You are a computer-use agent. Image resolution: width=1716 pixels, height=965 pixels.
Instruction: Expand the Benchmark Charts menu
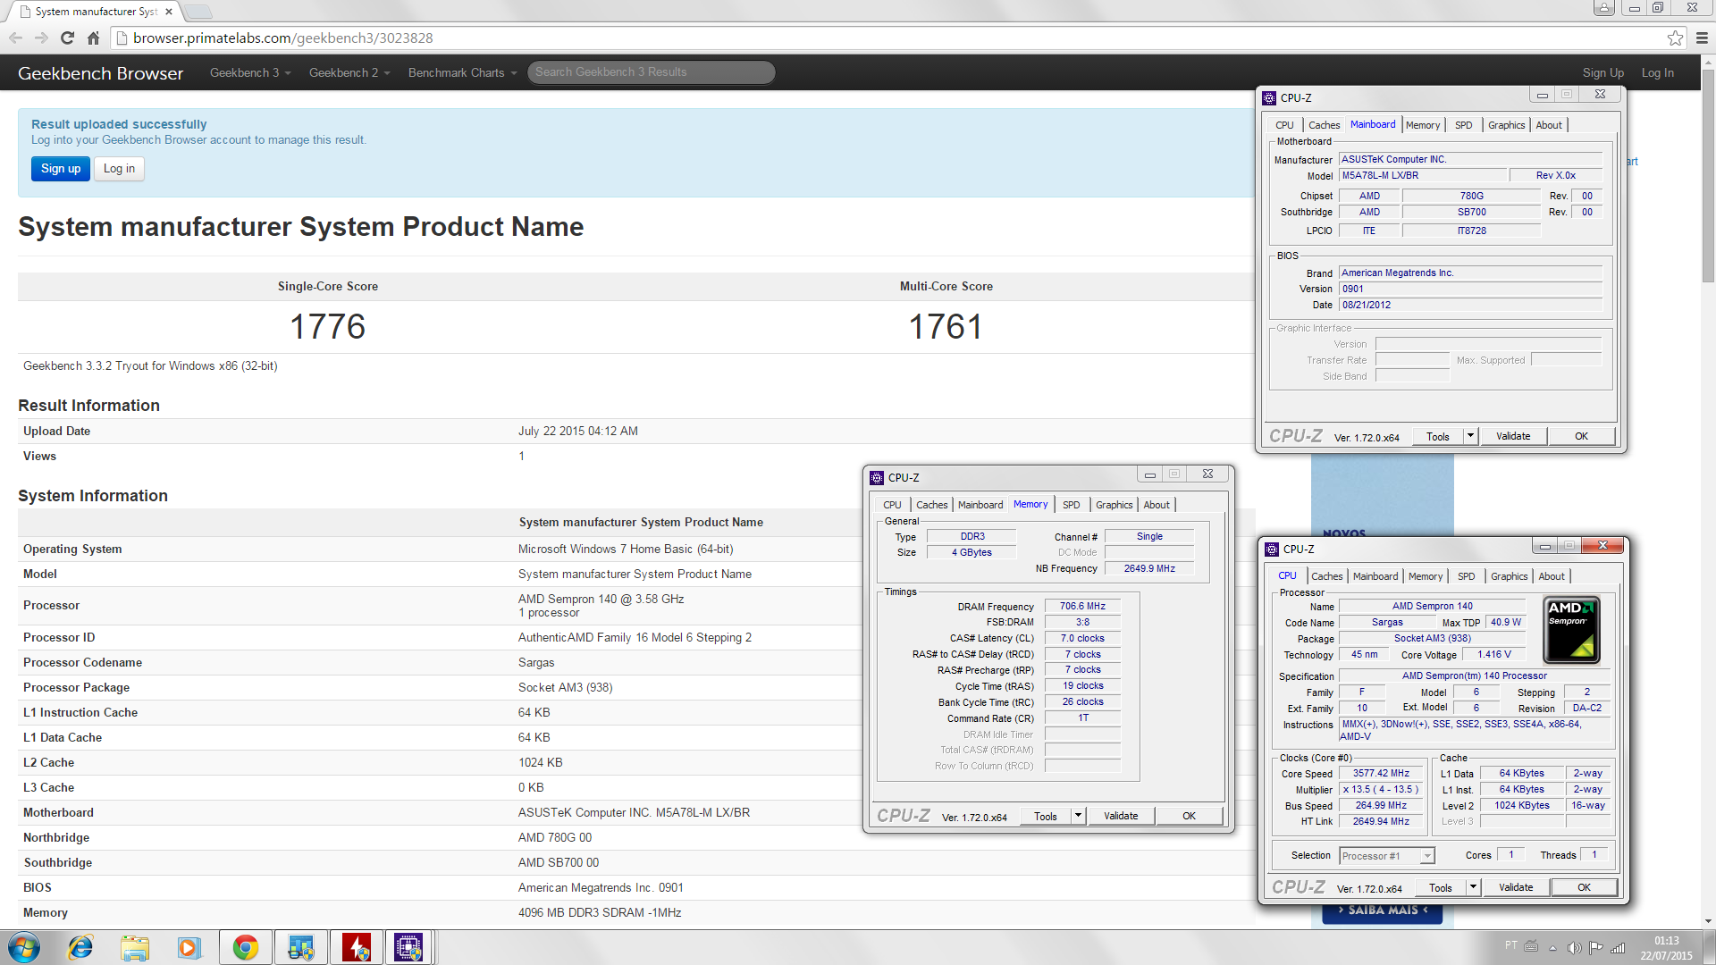[x=462, y=72]
